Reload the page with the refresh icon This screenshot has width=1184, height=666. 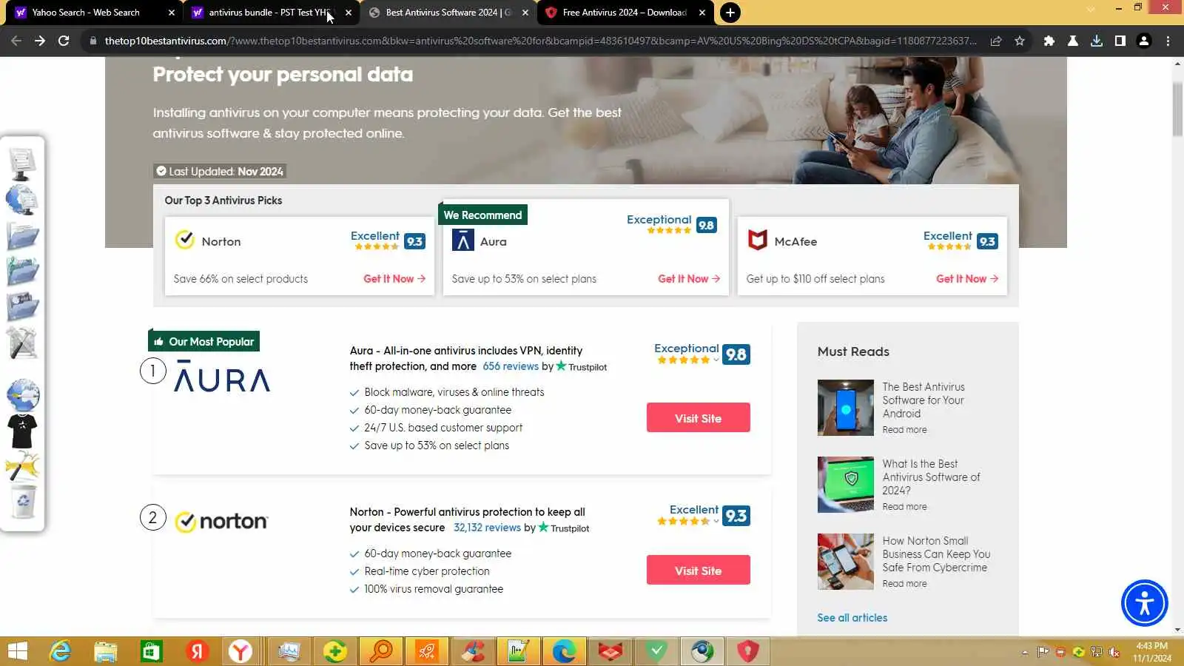64,41
